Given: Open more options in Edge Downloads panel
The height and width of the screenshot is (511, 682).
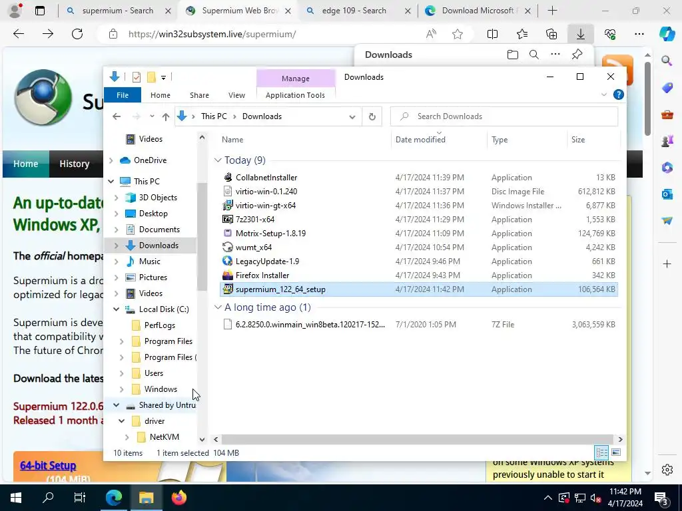Looking at the screenshot, I should click(555, 55).
